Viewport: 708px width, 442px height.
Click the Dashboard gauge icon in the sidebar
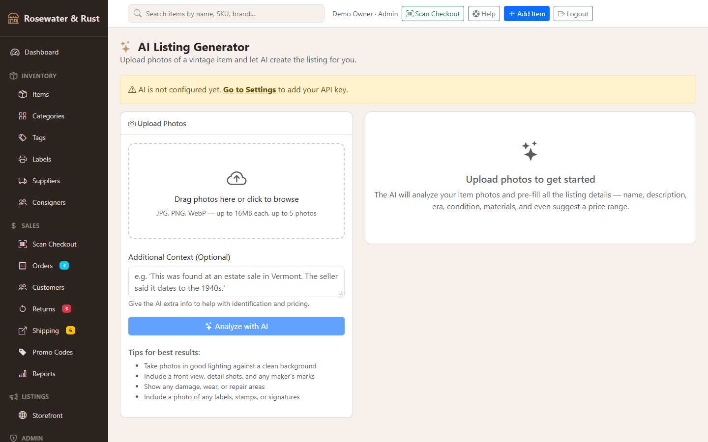(15, 52)
